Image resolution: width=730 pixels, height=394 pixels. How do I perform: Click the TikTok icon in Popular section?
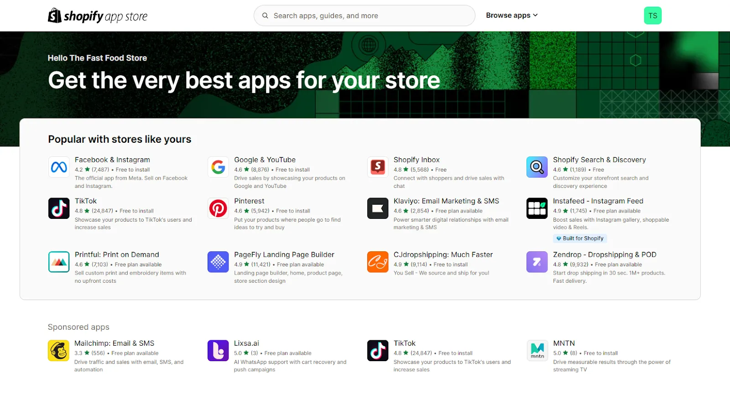coord(59,208)
